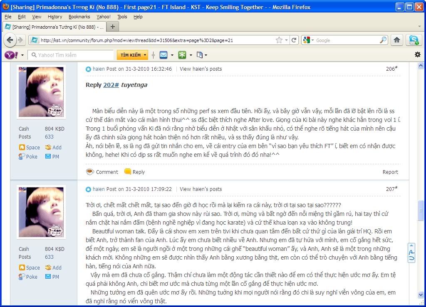Reload the current page
Screen dimensions: 426x307
pos(294,40)
